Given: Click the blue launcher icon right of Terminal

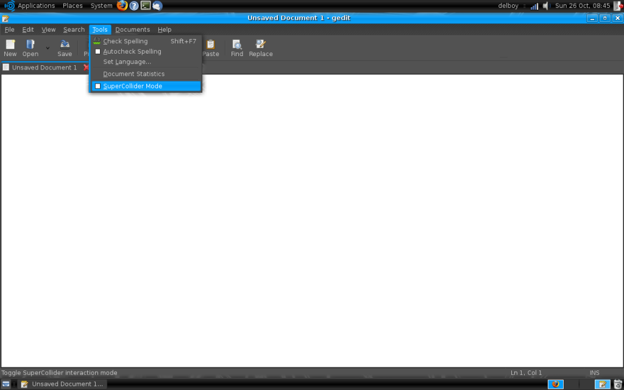Looking at the screenshot, I should [x=158, y=5].
